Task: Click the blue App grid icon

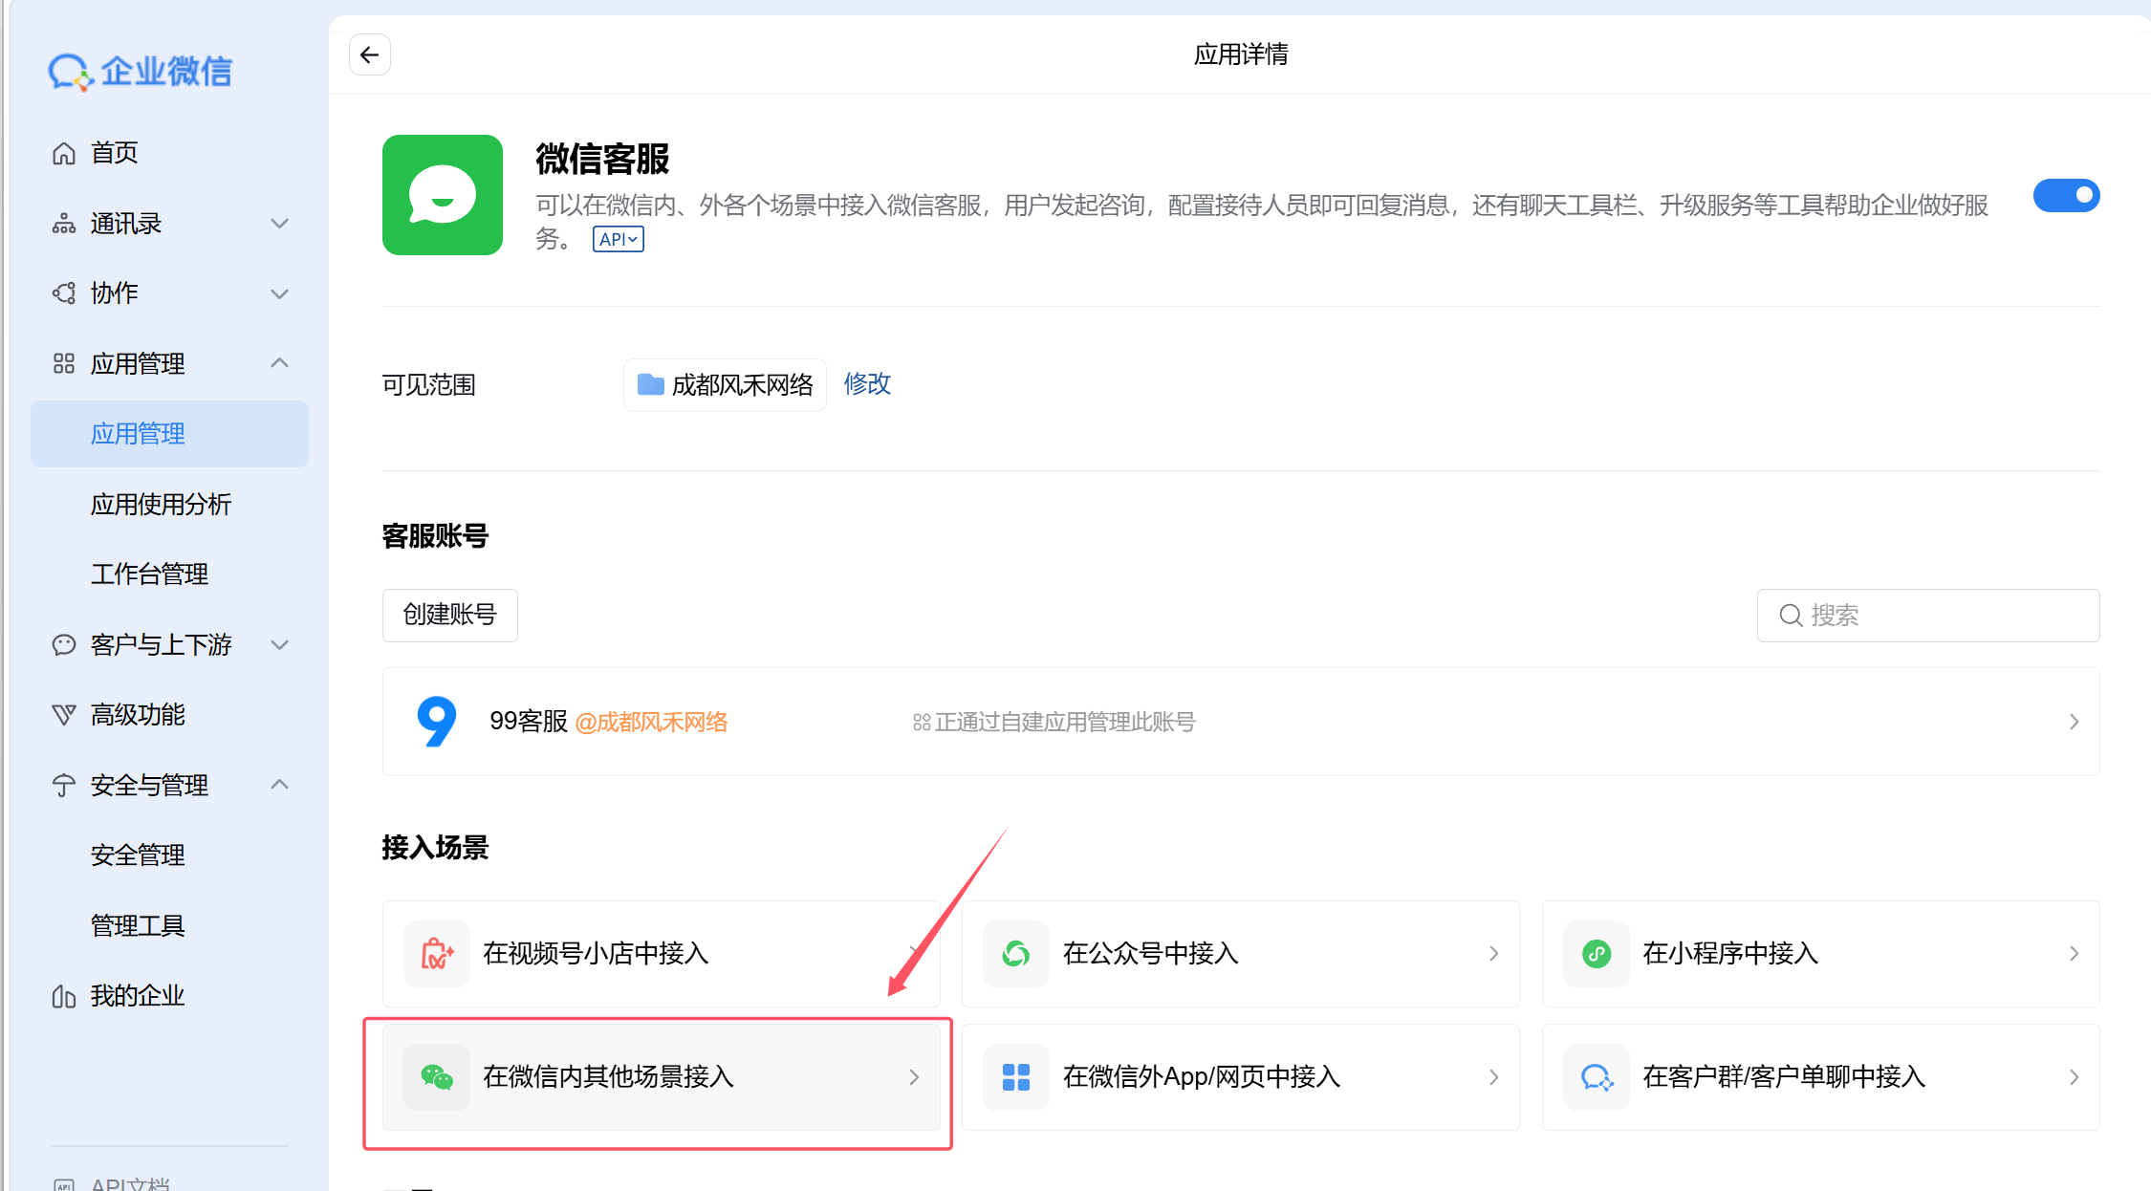Action: (1016, 1077)
